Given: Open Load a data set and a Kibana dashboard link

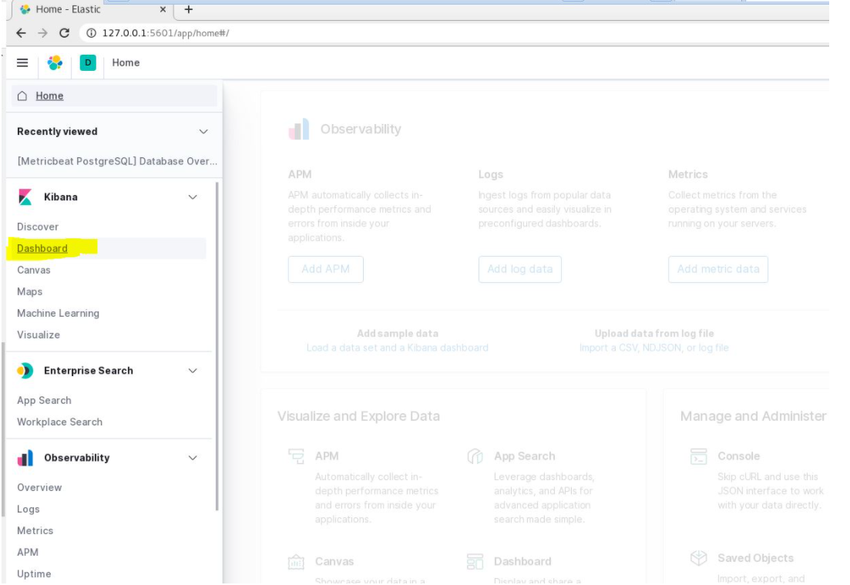Looking at the screenshot, I should click(398, 348).
